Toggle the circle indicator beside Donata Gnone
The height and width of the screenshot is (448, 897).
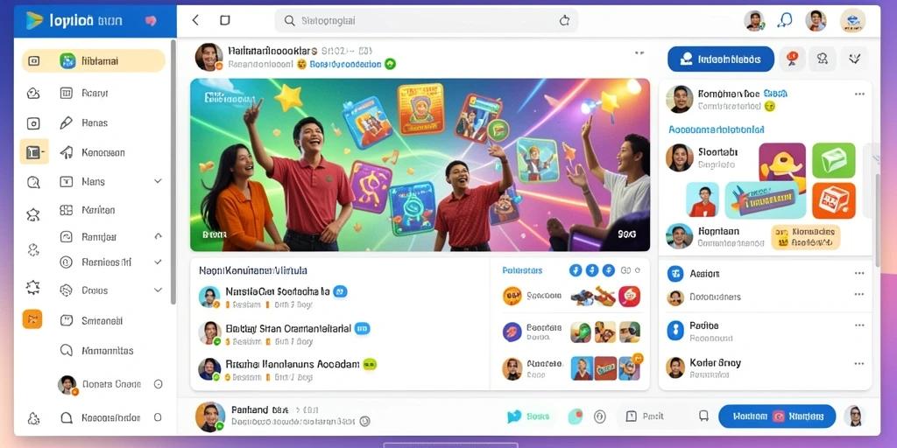tap(159, 385)
